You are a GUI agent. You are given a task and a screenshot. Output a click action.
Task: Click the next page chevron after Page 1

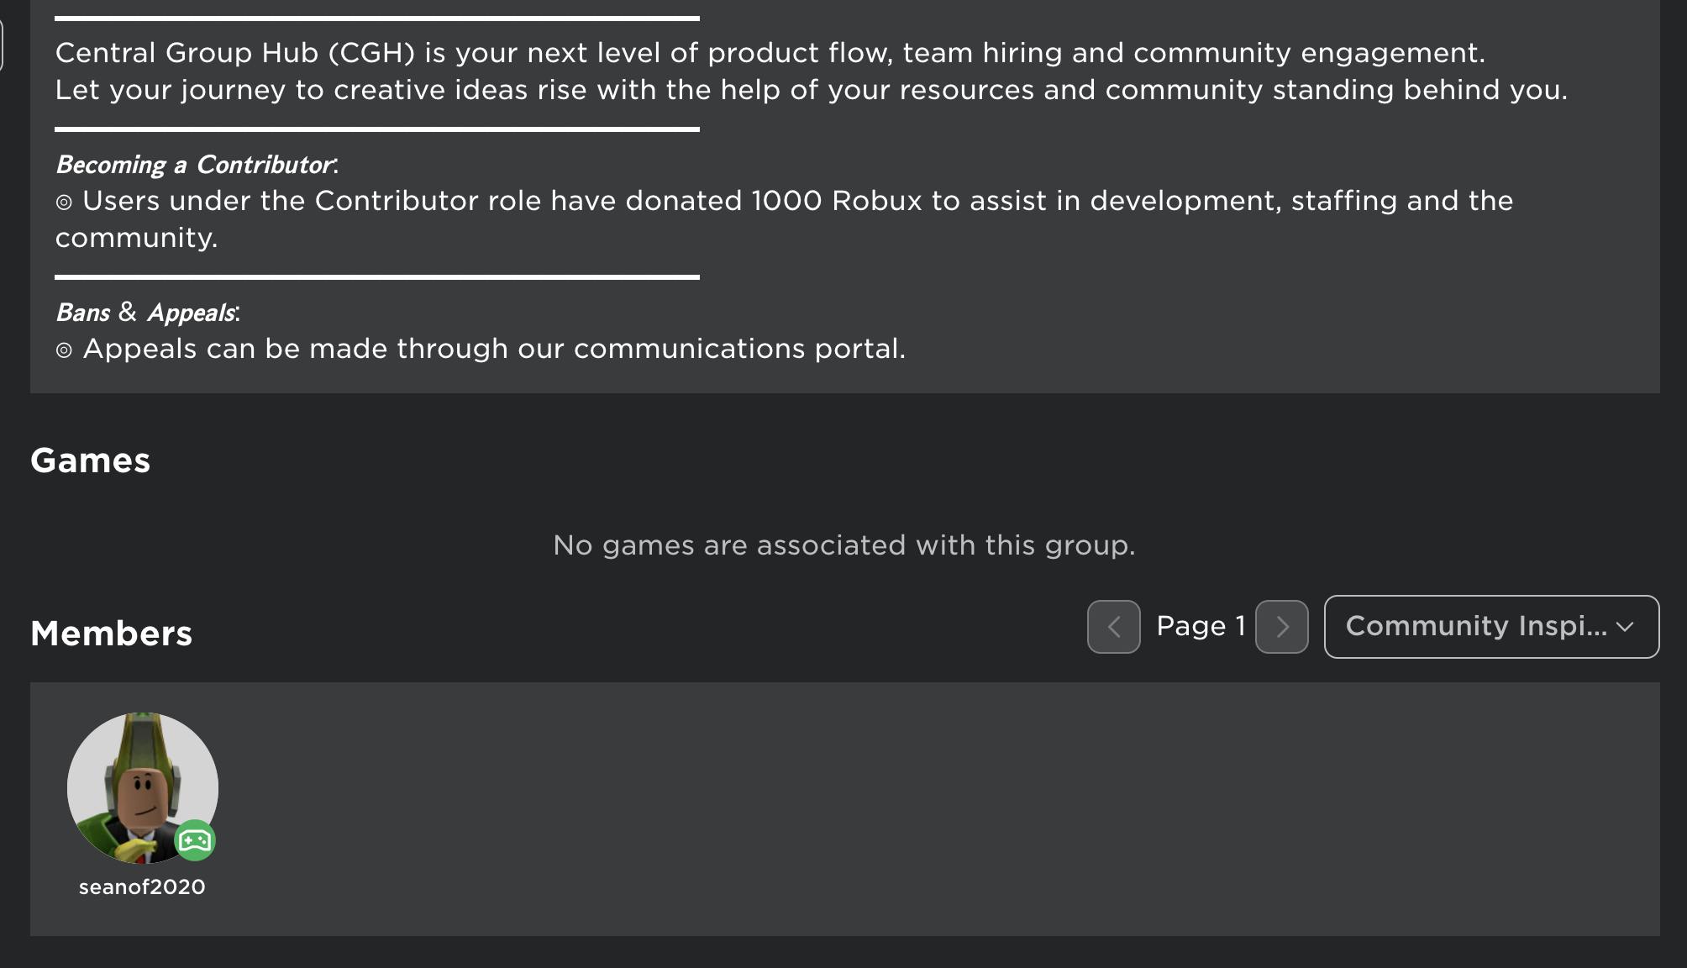(1281, 626)
